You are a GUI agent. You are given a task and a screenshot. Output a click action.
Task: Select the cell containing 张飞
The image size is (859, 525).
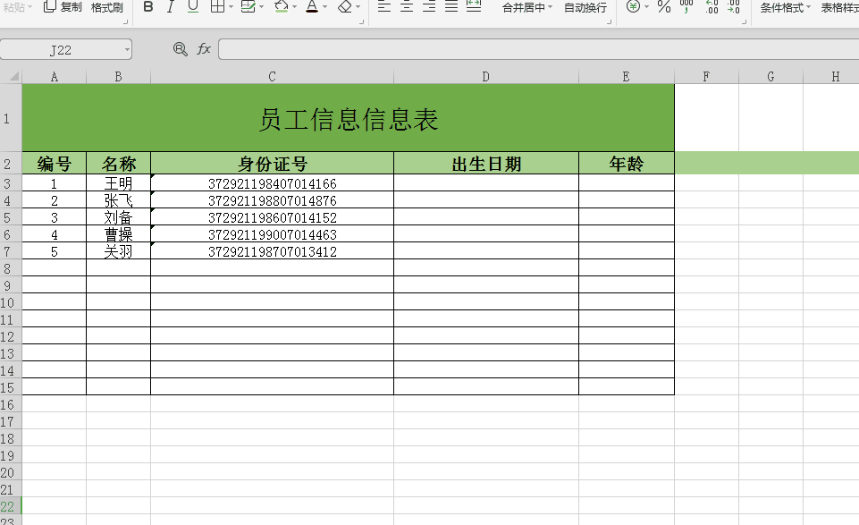coord(118,200)
